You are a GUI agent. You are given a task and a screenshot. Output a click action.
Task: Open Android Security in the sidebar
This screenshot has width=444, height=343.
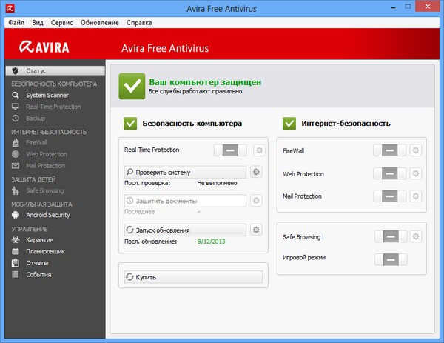tap(47, 215)
